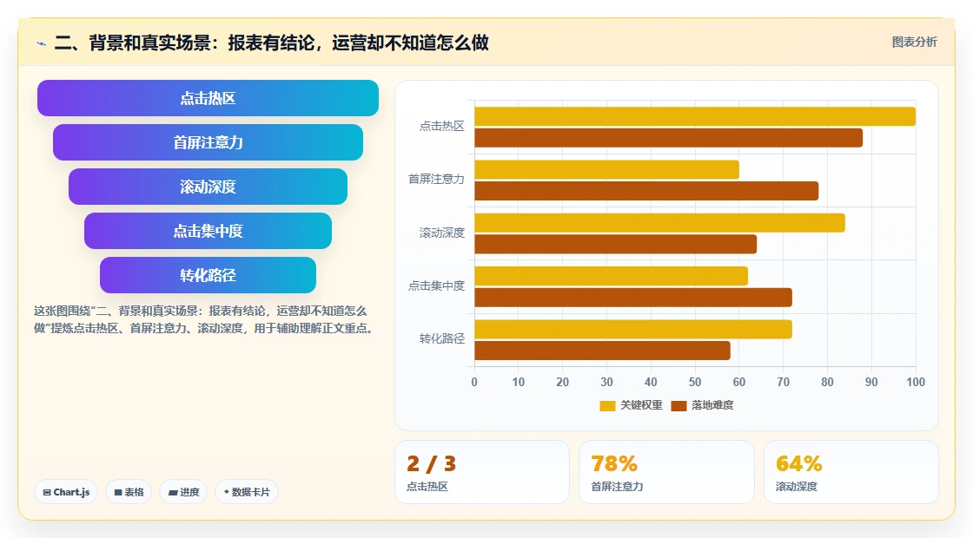Select the 首屏注意力 funnel bar
The image size is (973, 538).
click(208, 142)
